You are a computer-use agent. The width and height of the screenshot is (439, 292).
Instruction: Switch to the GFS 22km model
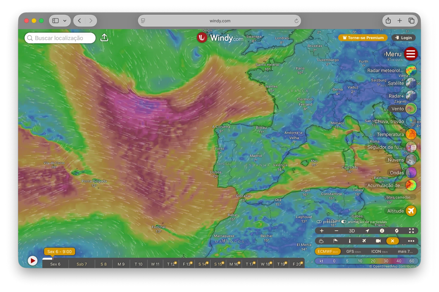pyautogui.click(x=353, y=251)
